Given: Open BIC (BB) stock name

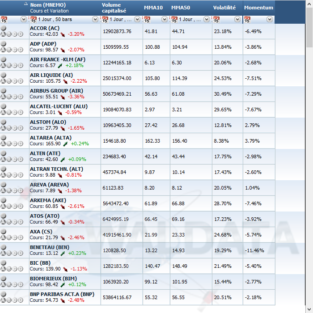Looking at the screenshot, I should point(40,263).
